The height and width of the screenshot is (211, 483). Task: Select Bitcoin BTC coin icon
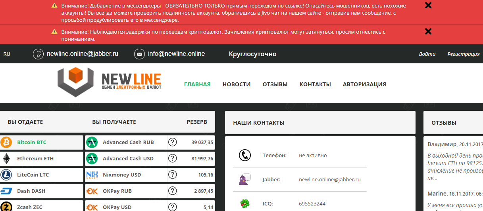click(x=6, y=142)
